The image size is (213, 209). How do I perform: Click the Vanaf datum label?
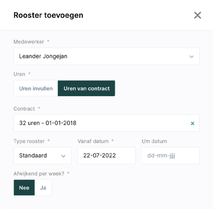[93, 141]
